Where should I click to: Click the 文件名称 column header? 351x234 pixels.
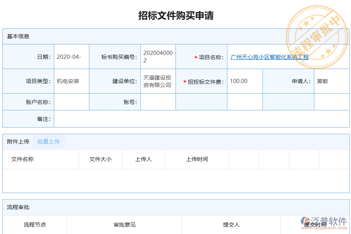[23, 159]
